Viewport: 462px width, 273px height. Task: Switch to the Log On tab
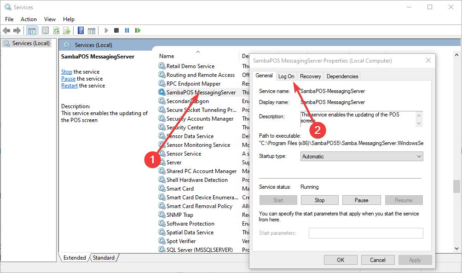pyautogui.click(x=286, y=76)
